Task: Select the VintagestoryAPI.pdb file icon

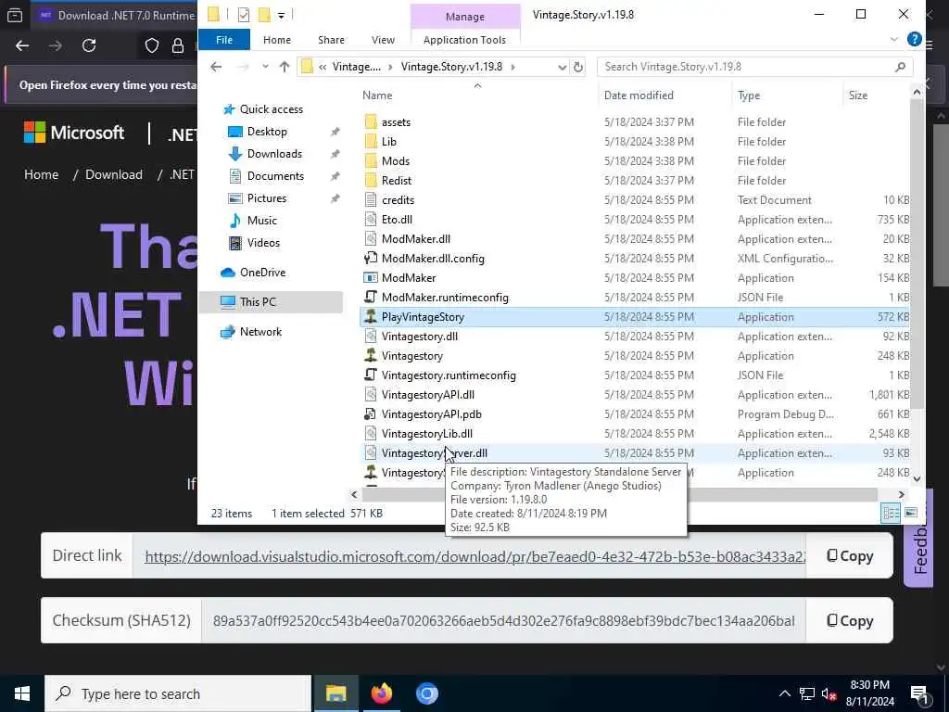Action: point(371,414)
